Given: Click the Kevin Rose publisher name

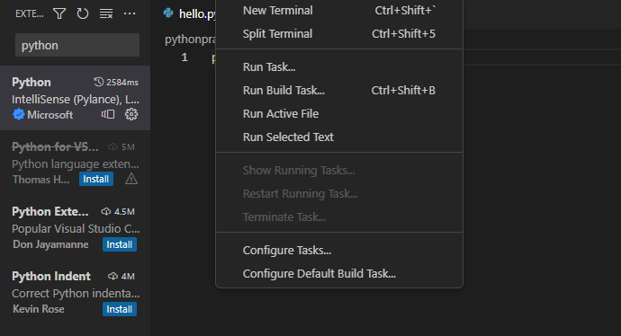Looking at the screenshot, I should click(39, 309).
